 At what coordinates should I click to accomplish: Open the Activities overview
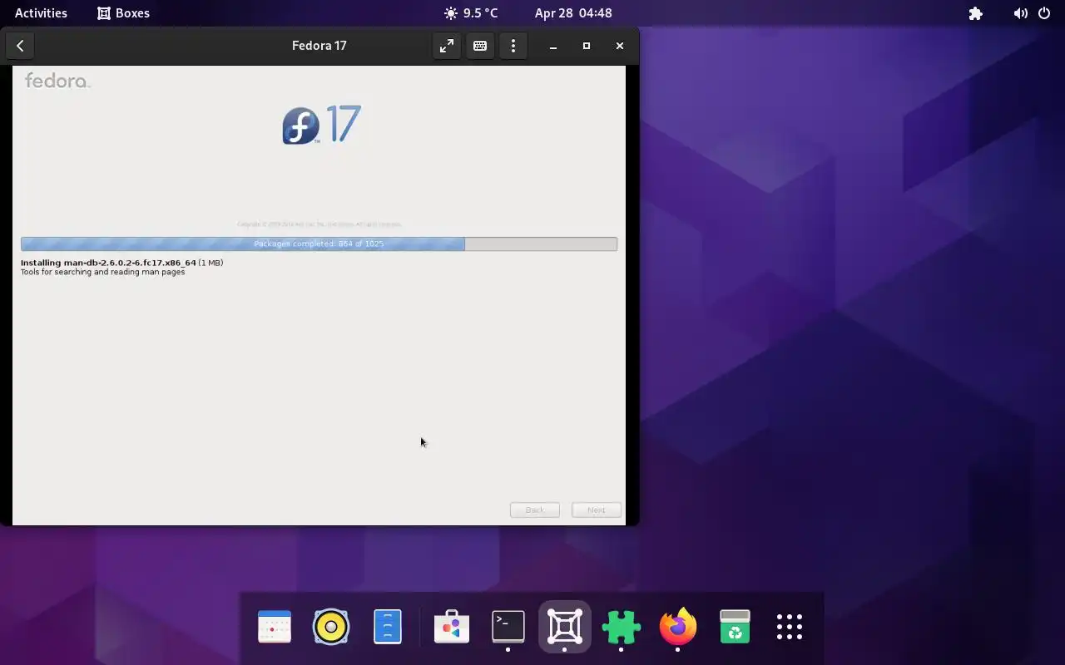(x=41, y=13)
